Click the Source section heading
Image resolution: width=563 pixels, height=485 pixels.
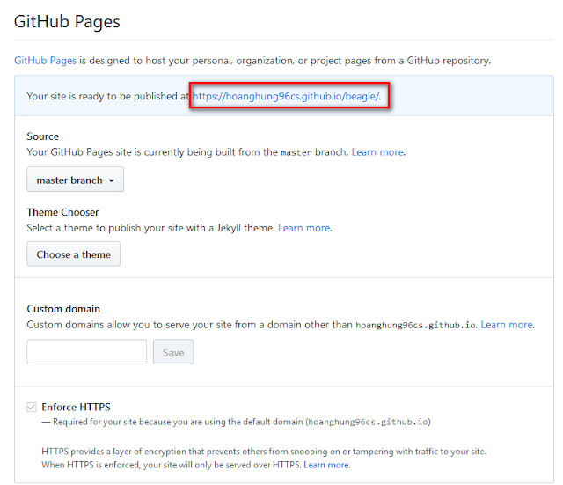[x=43, y=136]
